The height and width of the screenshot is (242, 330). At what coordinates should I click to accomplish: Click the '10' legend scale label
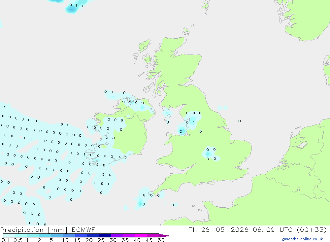pos(65,240)
